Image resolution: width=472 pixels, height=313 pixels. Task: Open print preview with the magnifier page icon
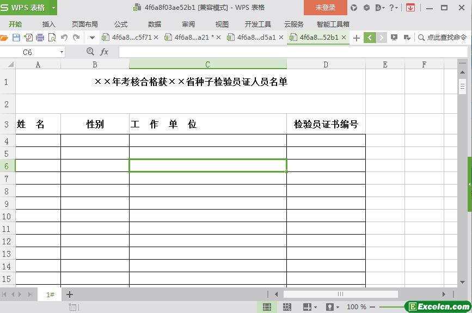pyautogui.click(x=52, y=38)
